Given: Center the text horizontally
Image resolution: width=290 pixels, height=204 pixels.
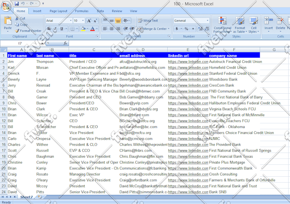Looking at the screenshot, I should click(112, 29).
